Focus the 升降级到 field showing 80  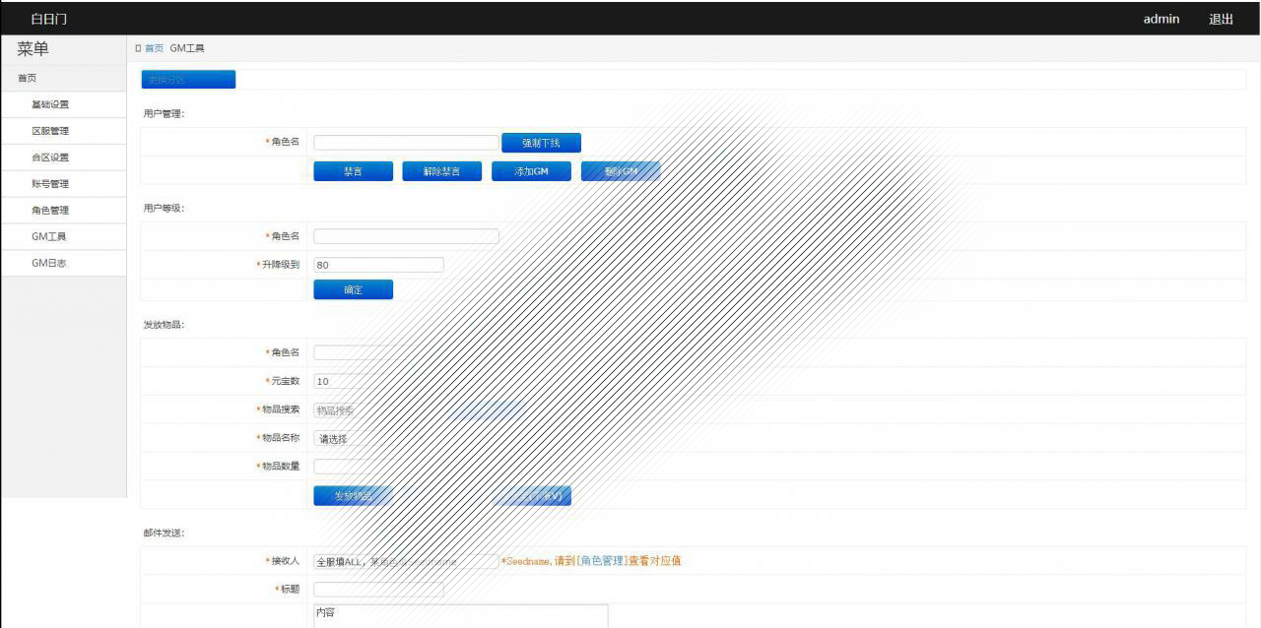tap(378, 265)
